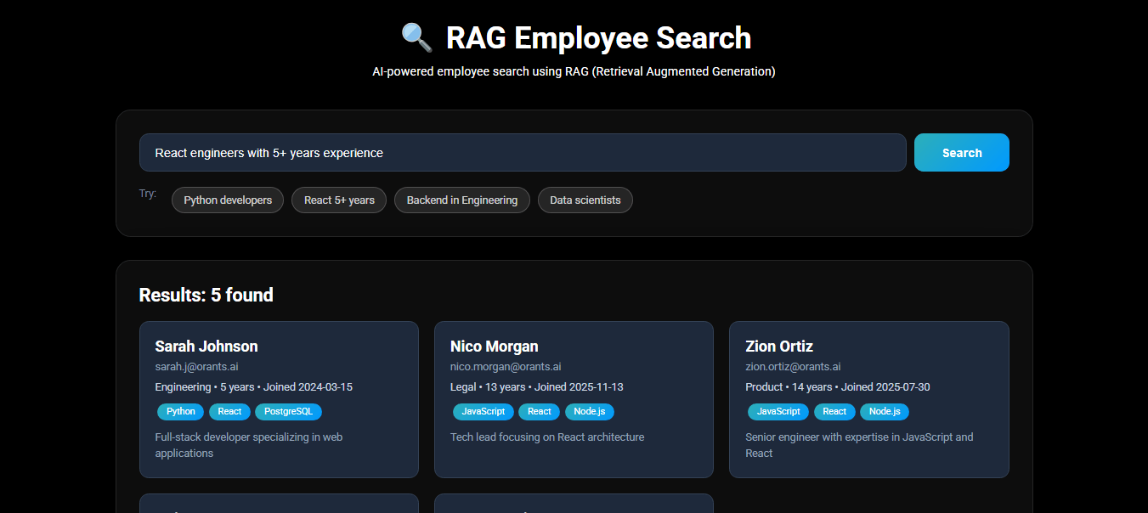Pick the Data scientists suggestion chip
Screen dimensions: 1148x513
(585, 200)
